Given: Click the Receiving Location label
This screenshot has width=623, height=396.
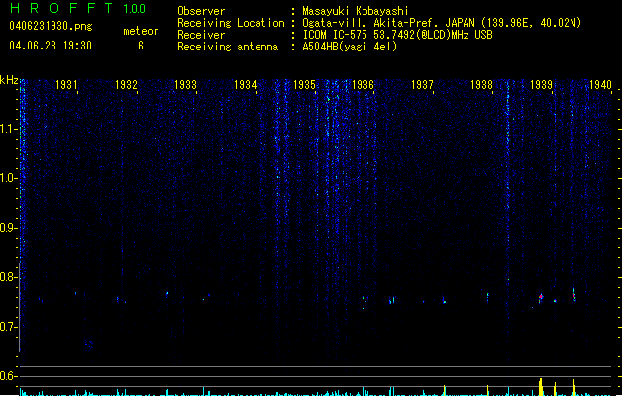Looking at the screenshot, I should [231, 23].
